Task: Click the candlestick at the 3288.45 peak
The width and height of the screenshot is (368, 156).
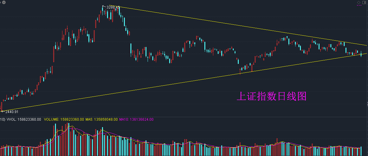Action: tap(103, 12)
